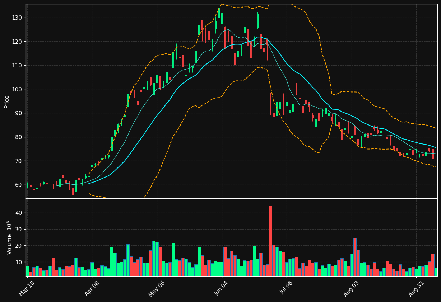Viewport: 441px width, 302px height.
Task: Click the tallest red volume bar
Action: coord(270,241)
